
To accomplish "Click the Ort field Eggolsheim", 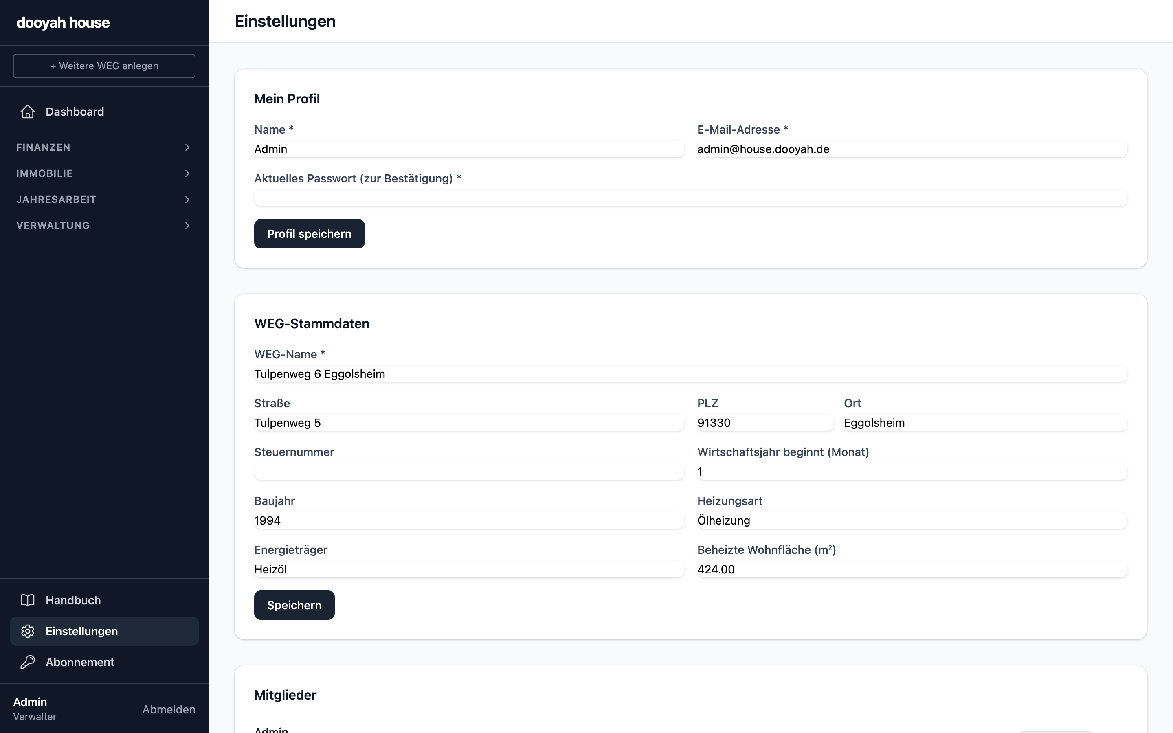I will (985, 423).
